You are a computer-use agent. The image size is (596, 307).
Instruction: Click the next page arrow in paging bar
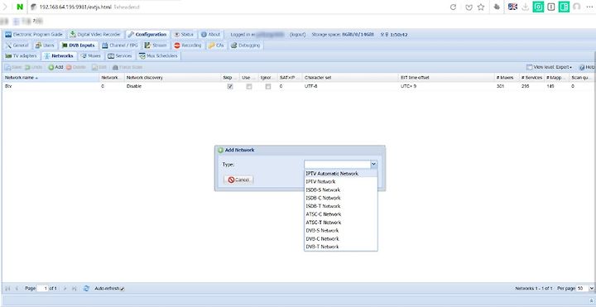[65, 289]
